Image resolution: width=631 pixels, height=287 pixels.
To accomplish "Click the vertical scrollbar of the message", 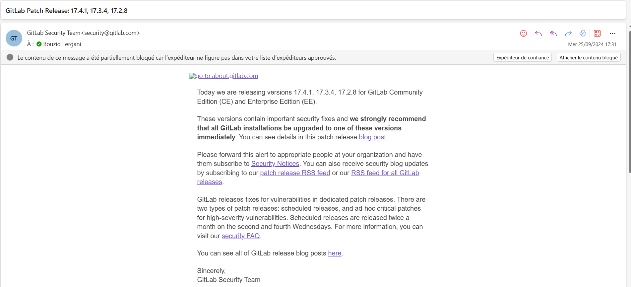I will point(629,100).
